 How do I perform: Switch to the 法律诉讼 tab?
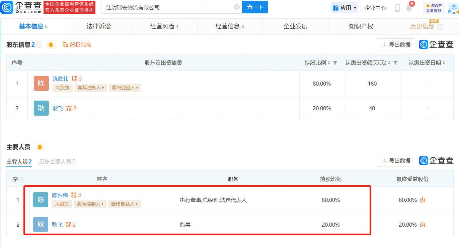99,26
